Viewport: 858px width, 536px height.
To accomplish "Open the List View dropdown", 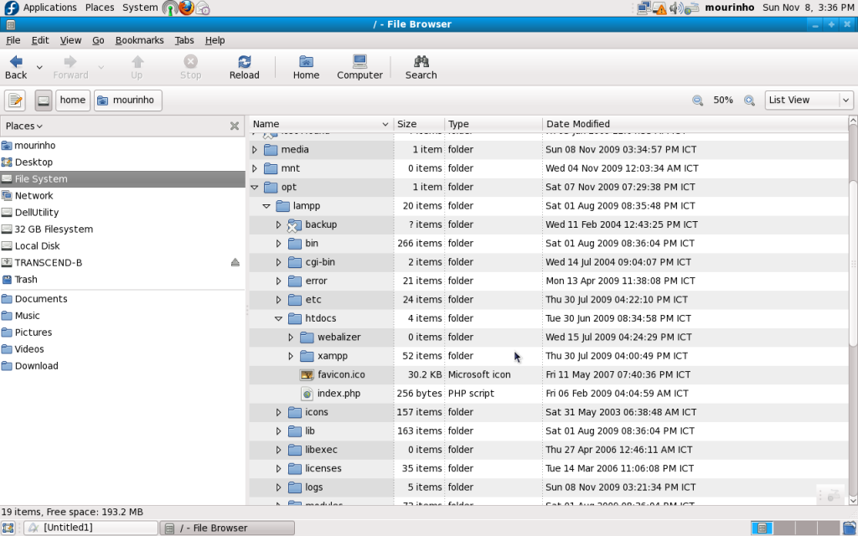I will (x=808, y=100).
